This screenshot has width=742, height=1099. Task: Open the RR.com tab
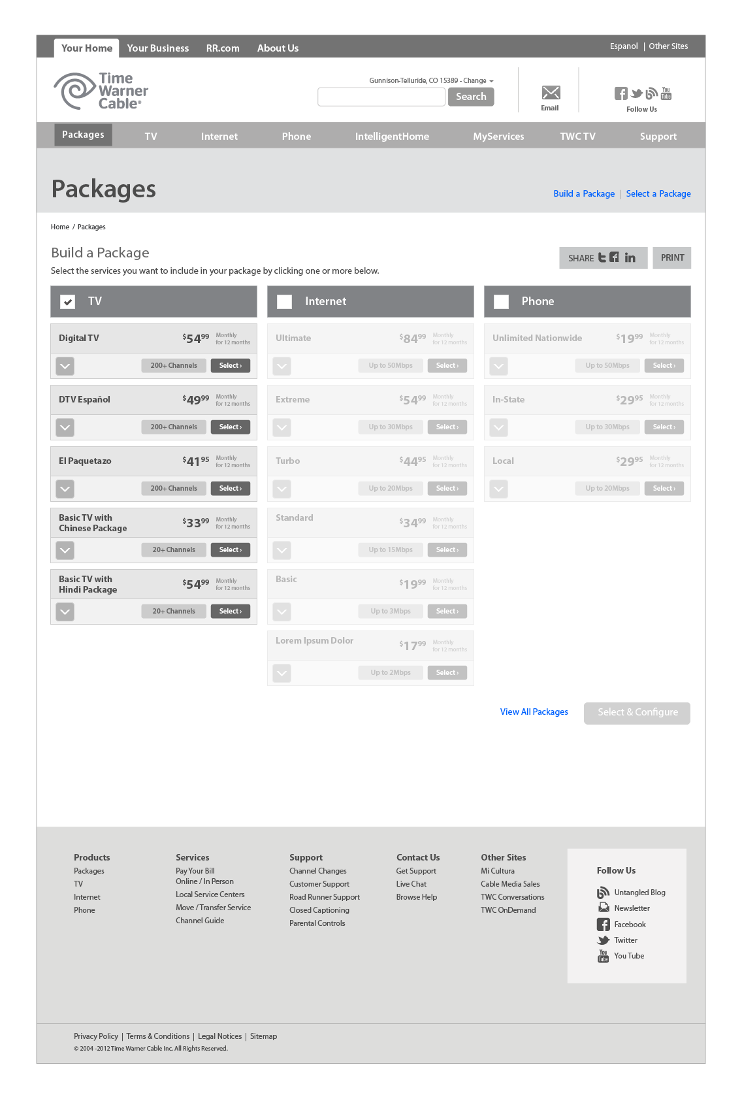(223, 48)
